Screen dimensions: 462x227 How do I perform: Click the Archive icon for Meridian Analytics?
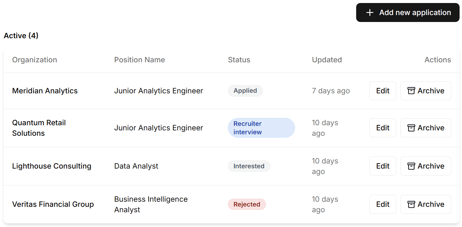click(x=411, y=91)
